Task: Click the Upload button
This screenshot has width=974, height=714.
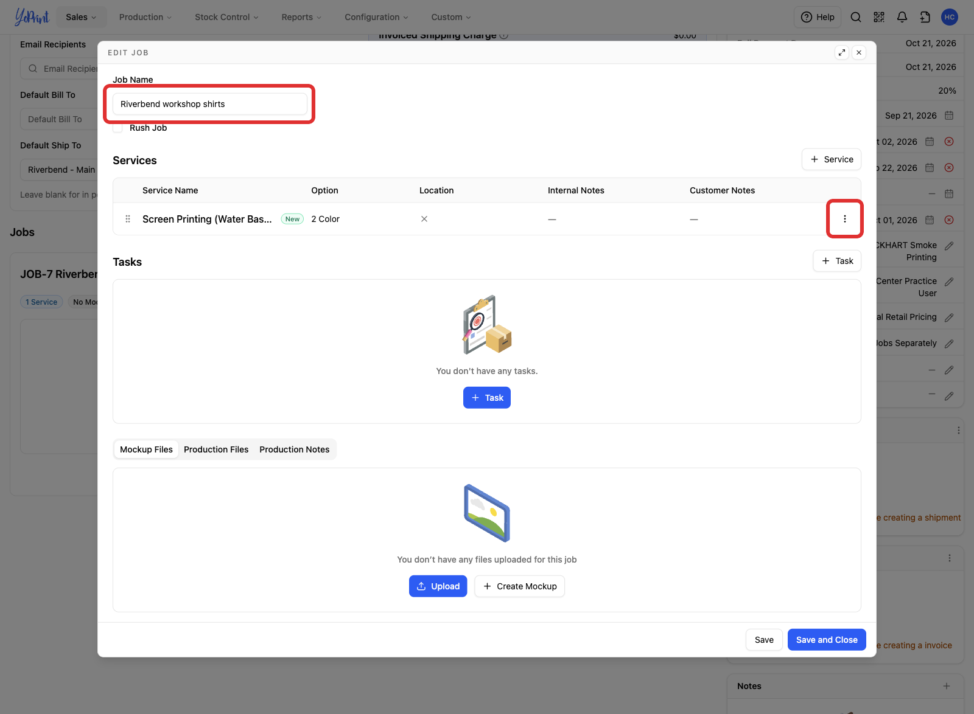Action: pos(438,586)
